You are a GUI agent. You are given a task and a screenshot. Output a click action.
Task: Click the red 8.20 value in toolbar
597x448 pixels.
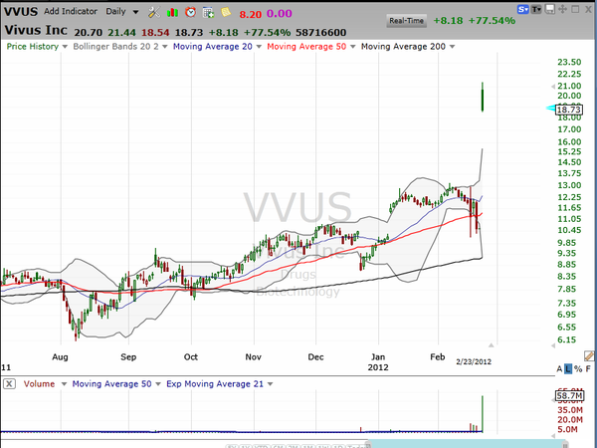[250, 15]
